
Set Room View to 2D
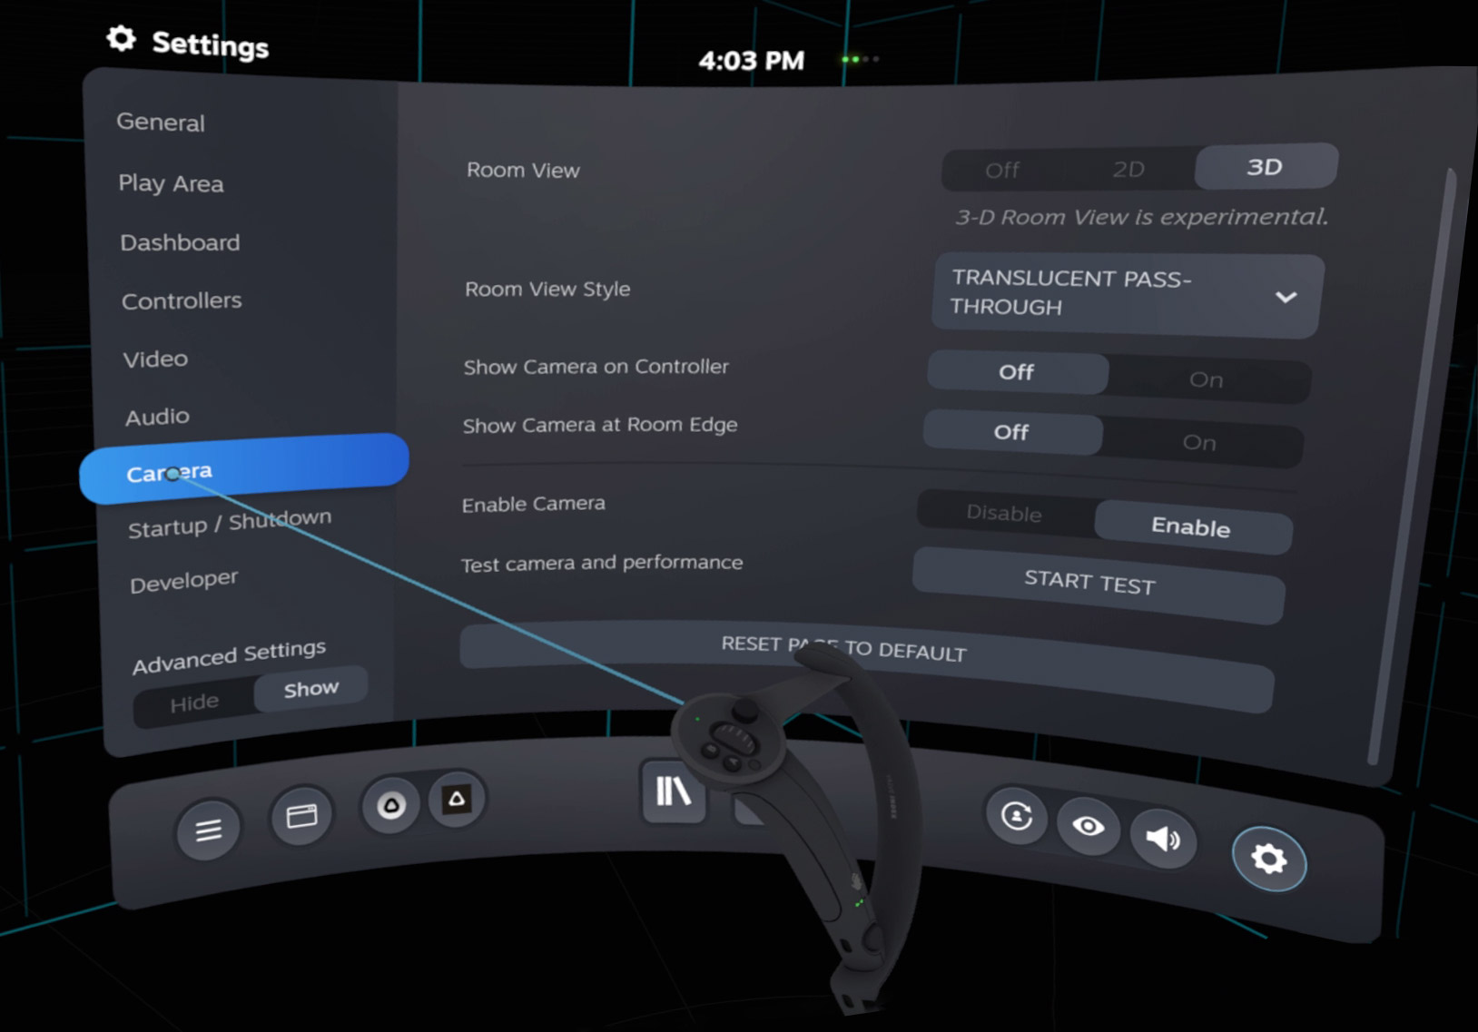pos(1128,170)
